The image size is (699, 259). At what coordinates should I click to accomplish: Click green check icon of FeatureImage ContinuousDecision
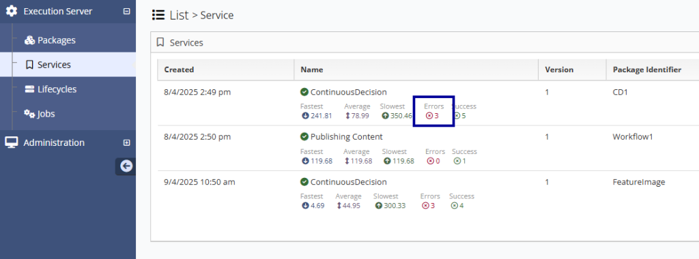pyautogui.click(x=304, y=182)
